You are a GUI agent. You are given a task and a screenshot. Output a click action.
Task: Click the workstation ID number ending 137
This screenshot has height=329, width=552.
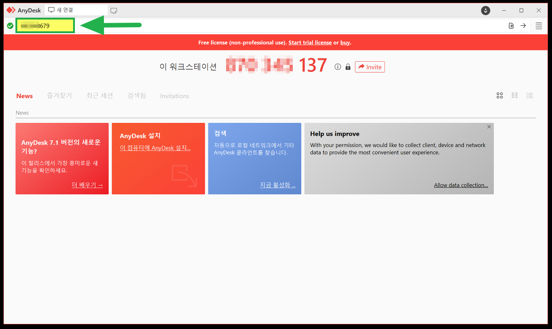point(276,65)
